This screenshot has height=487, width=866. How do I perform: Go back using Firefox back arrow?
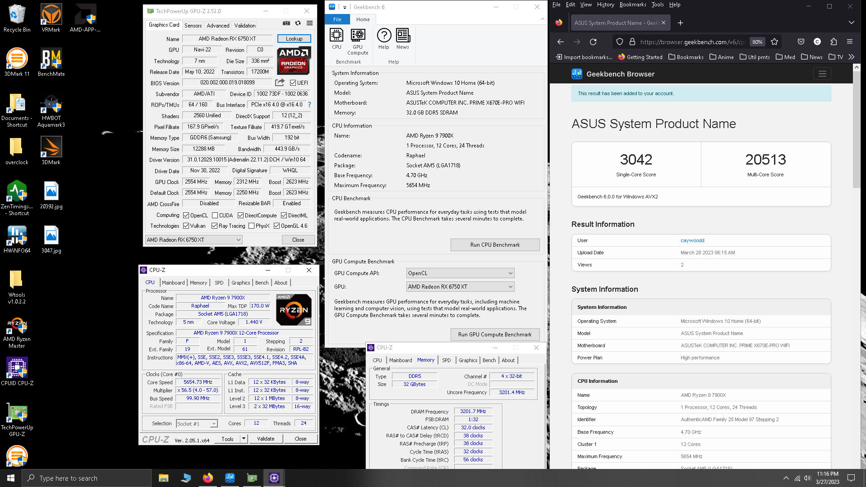pyautogui.click(x=561, y=41)
